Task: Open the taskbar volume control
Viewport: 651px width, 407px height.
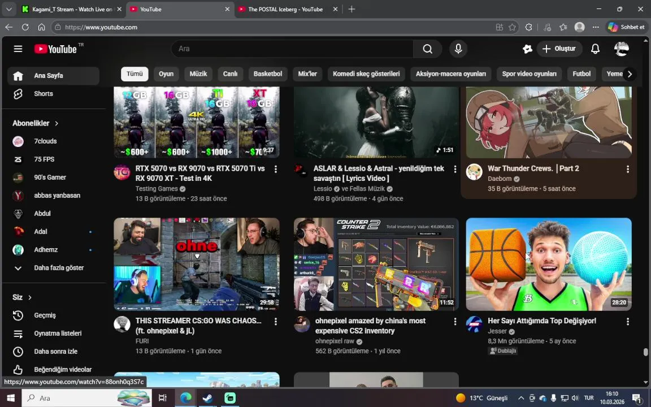Action: point(575,398)
